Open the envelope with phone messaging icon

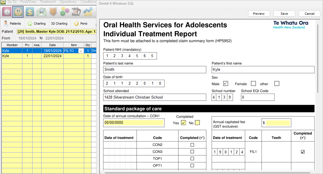pos(41,12)
